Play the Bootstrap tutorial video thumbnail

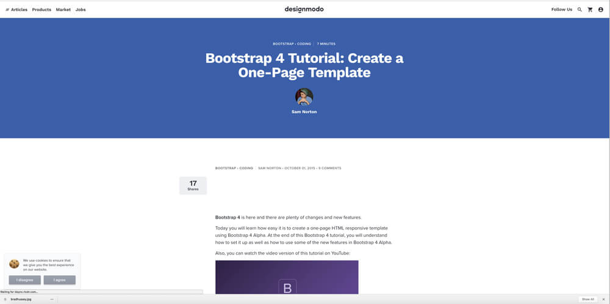(287, 277)
